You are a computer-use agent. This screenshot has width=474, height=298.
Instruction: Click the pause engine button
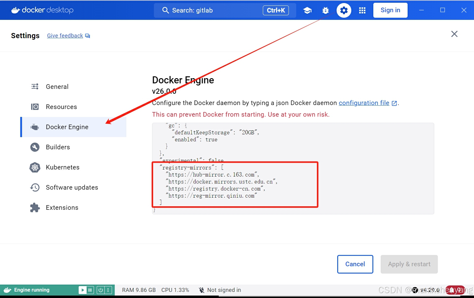[90, 290]
